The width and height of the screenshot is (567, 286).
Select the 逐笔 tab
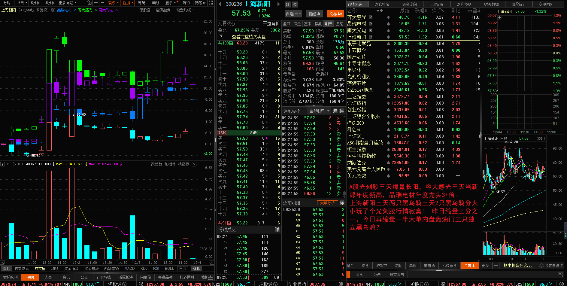coord(339,24)
